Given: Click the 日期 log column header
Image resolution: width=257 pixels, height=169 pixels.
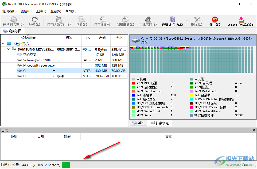Looking at the screenshot, I should coord(41,137).
